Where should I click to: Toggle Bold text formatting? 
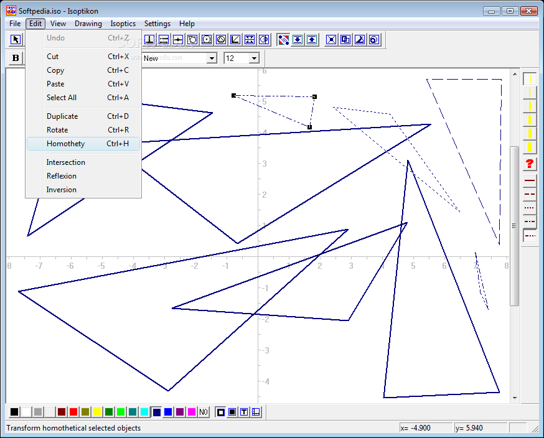pyautogui.click(x=16, y=58)
